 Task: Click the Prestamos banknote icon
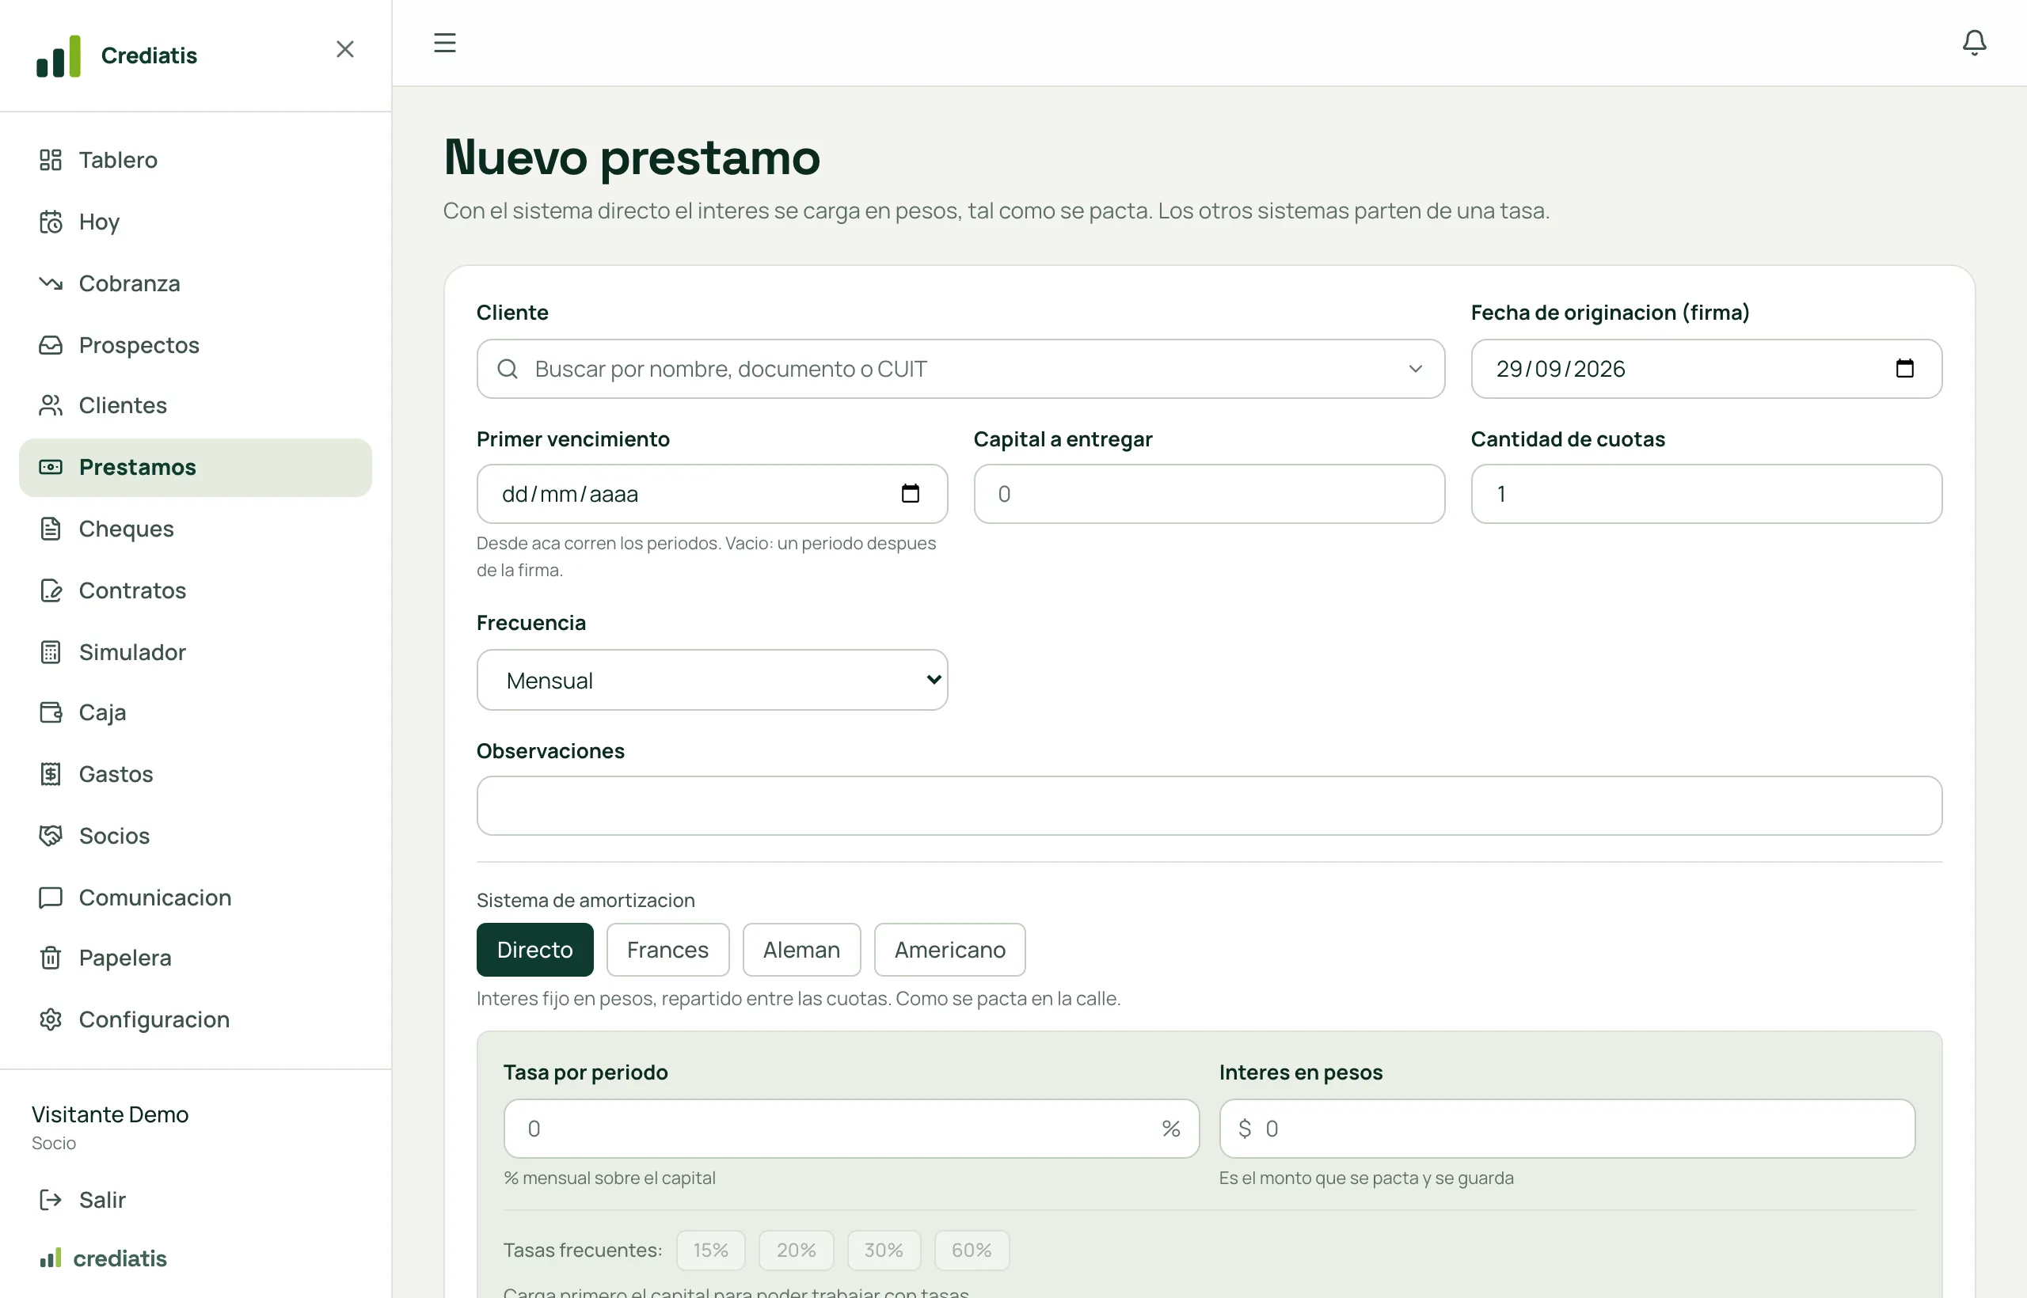pyautogui.click(x=51, y=467)
